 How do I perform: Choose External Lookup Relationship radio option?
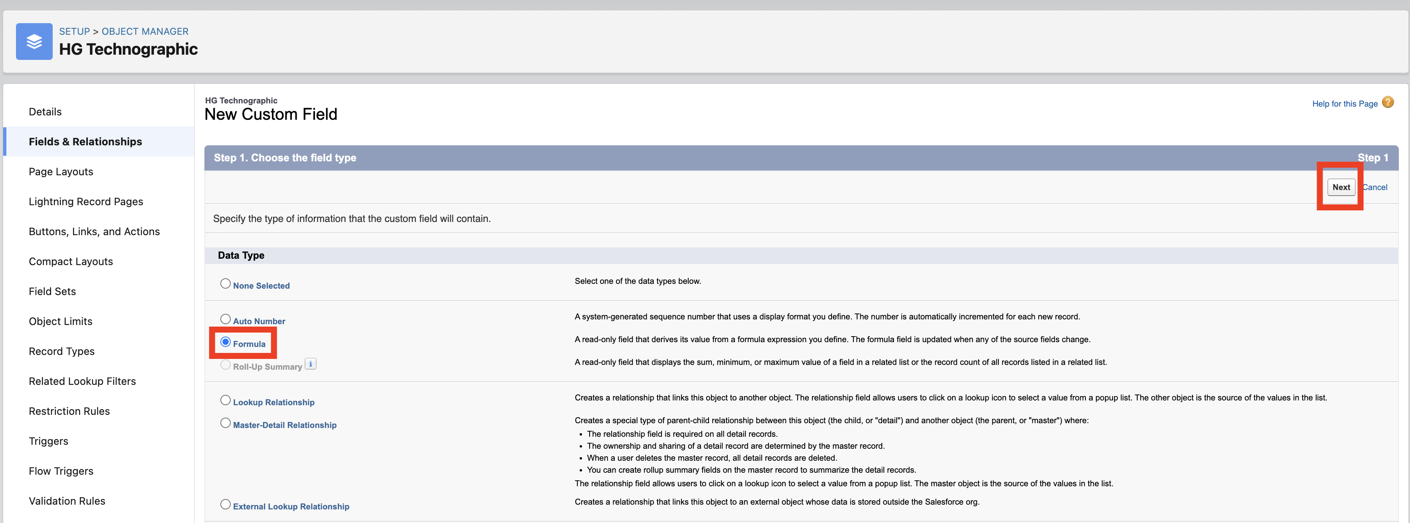tap(226, 505)
